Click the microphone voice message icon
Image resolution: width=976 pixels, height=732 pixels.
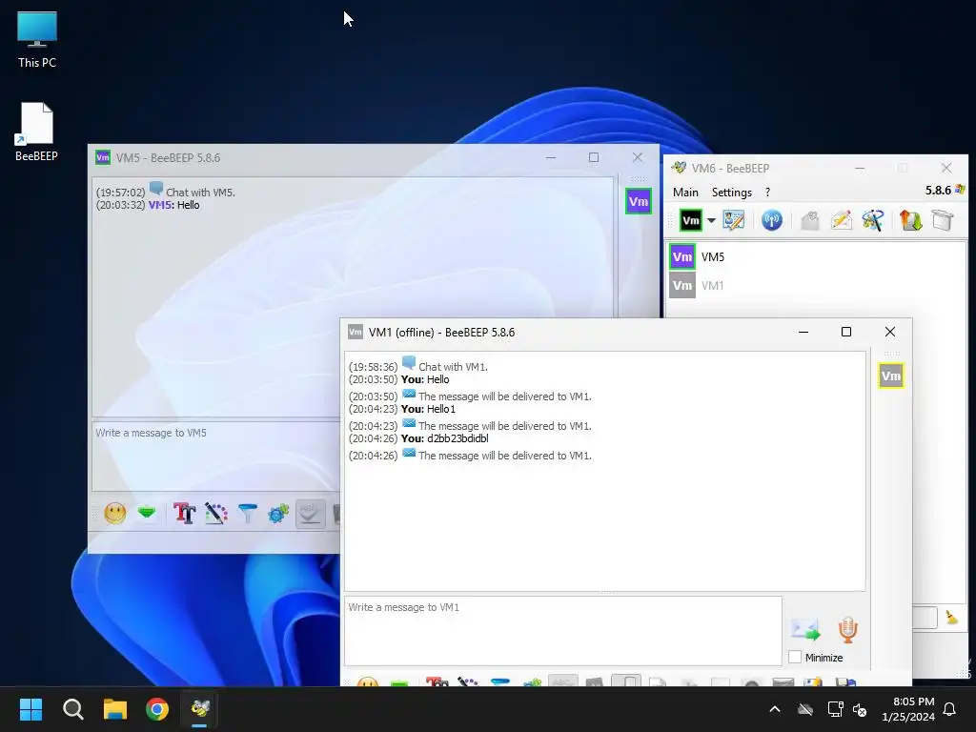point(847,629)
